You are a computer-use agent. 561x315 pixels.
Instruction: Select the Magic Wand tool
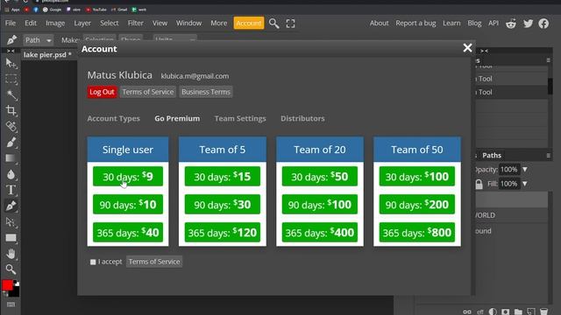(x=11, y=95)
